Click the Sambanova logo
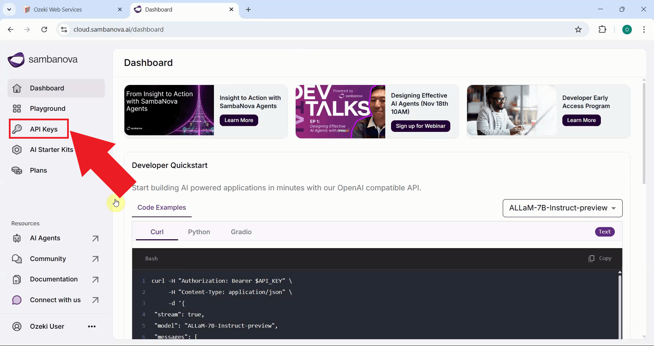Viewport: 654px width, 346px height. [42, 59]
